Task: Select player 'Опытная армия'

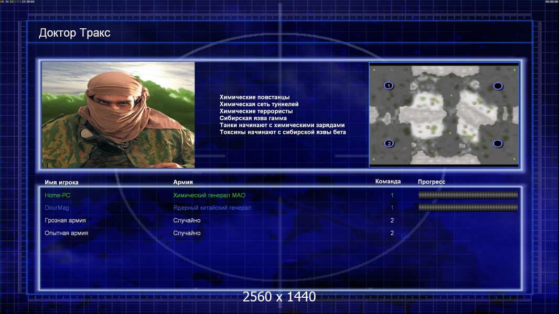Action: pyautogui.click(x=66, y=233)
